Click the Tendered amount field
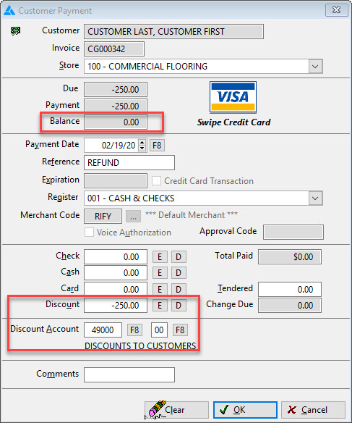This screenshot has height=423, width=352. pos(290,289)
